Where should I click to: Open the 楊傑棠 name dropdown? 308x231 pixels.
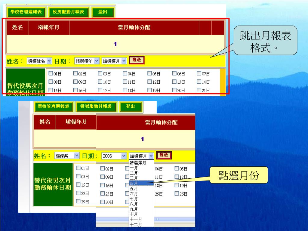pyautogui.click(x=67, y=156)
